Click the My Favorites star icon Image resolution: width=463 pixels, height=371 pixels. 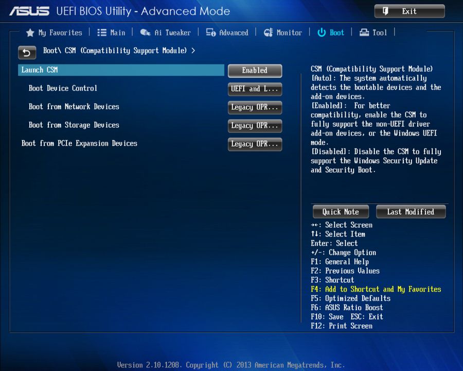(x=30, y=32)
